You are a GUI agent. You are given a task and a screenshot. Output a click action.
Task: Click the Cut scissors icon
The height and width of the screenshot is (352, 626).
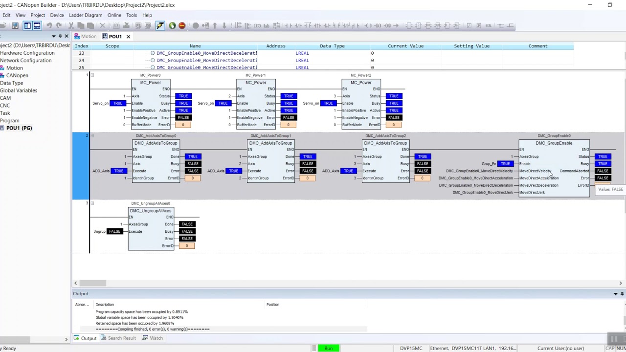71,25
